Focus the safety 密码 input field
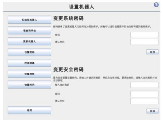Screen dimensions: 163x121 pyautogui.click(x=144, y=94)
